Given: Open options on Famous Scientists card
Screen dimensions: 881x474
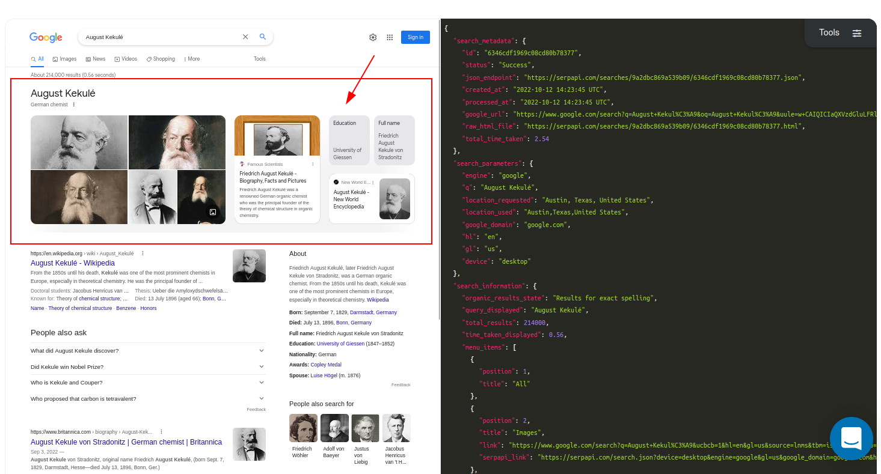Looking at the screenshot, I should 312,164.
